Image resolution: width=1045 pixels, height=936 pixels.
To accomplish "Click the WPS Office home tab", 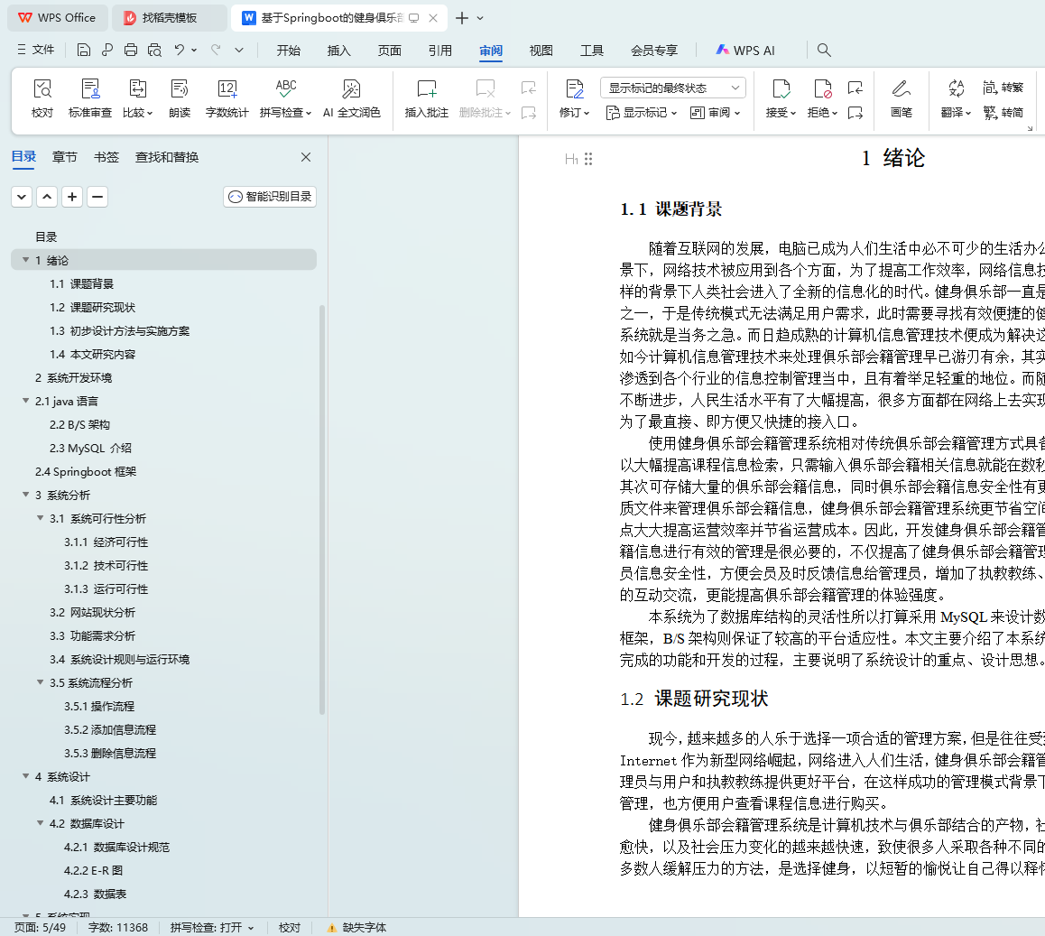I will pos(58,18).
